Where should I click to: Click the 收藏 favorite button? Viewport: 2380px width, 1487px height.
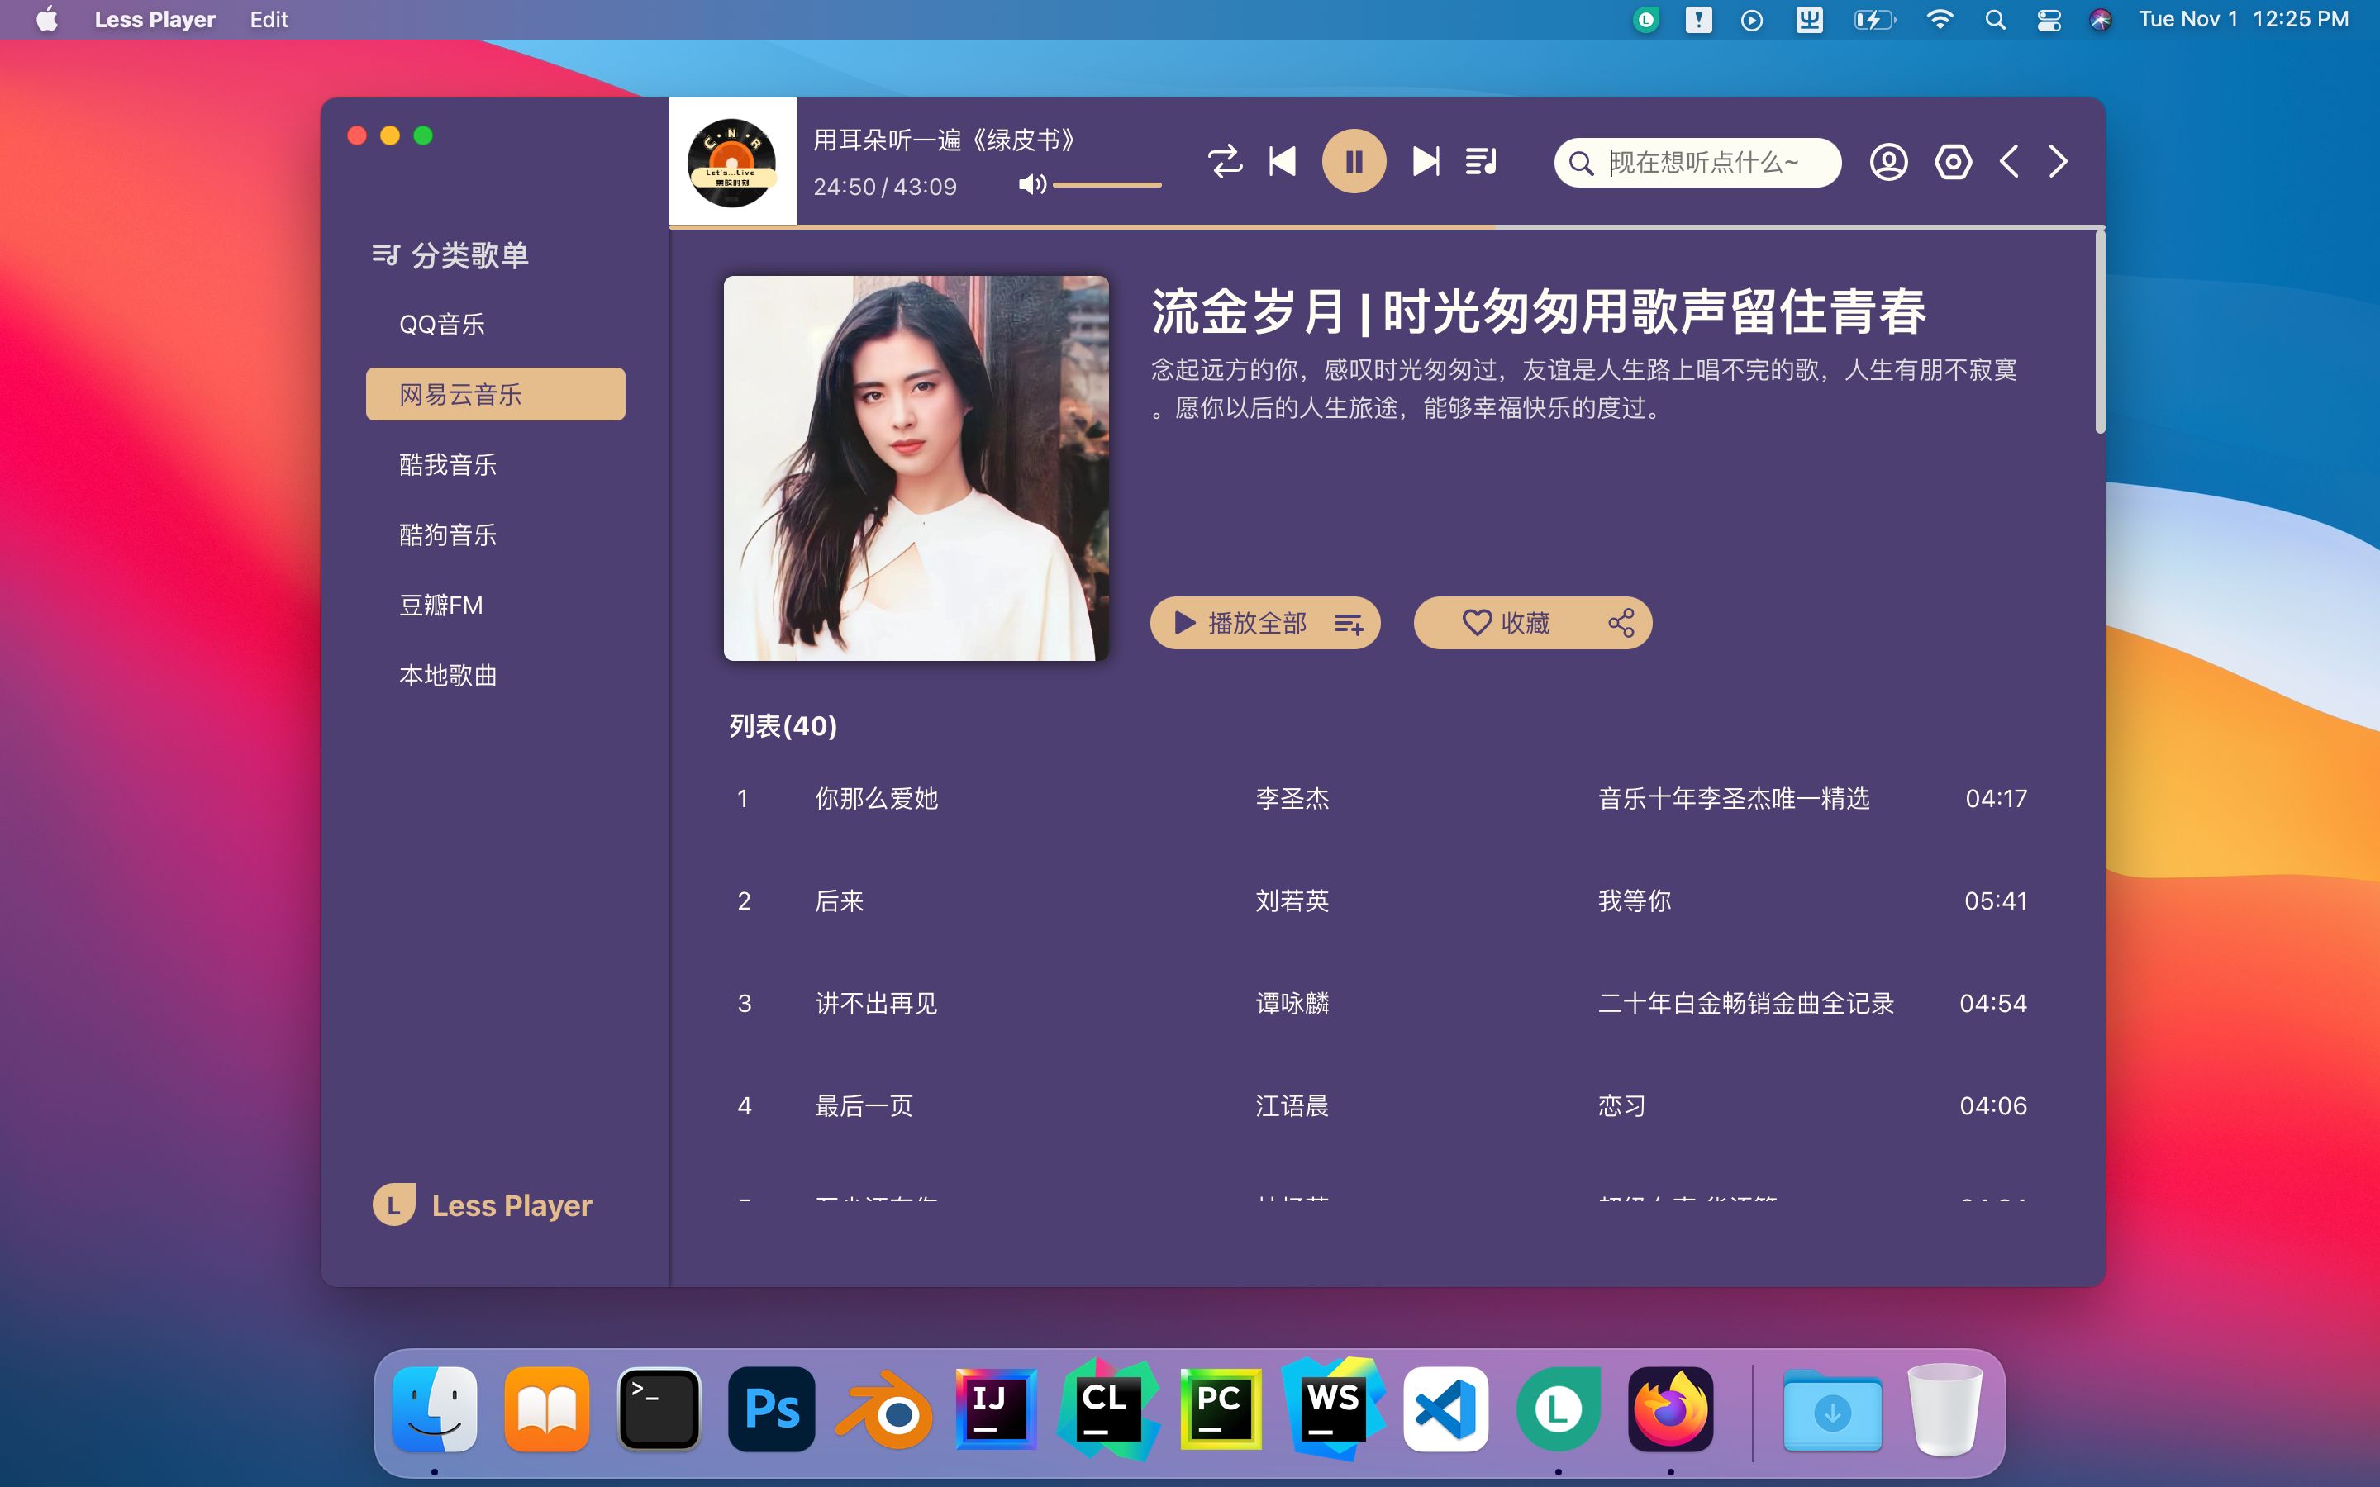coord(1506,624)
